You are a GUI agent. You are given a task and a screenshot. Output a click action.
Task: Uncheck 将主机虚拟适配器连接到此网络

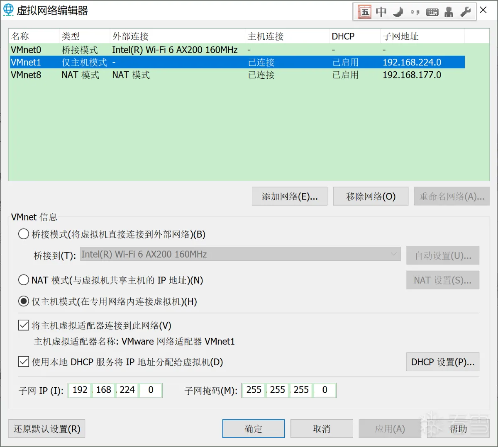coord(24,325)
